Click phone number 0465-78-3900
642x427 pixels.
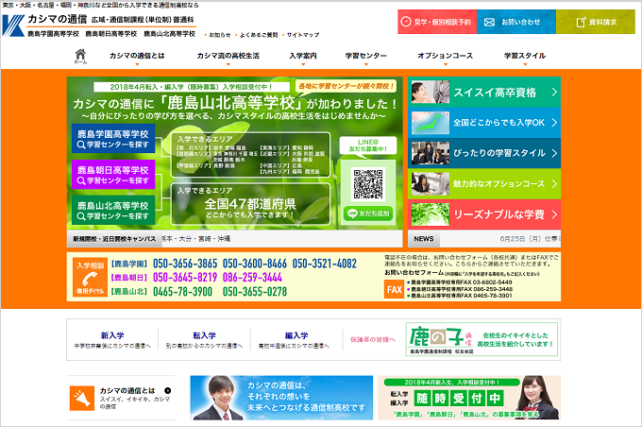point(182,292)
